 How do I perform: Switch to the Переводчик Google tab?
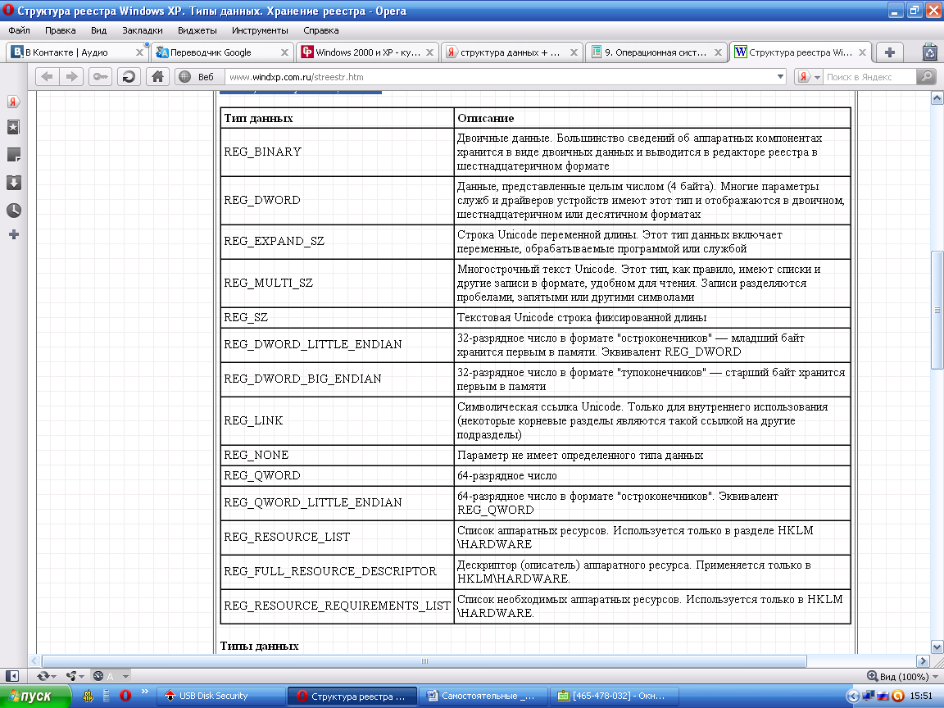pos(223,52)
